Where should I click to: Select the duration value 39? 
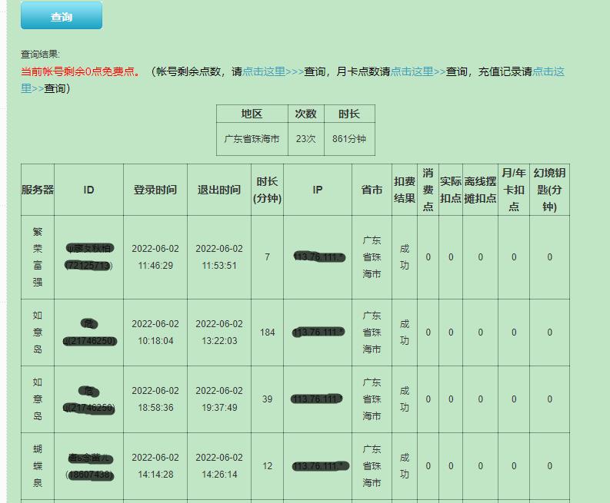click(x=267, y=399)
